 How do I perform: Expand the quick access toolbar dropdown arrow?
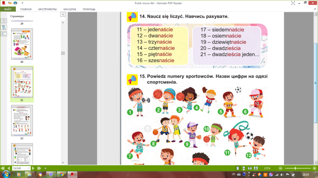22,3
